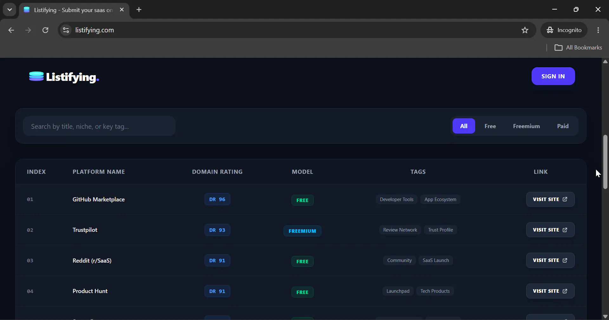Click the browser forward arrow

tap(28, 30)
